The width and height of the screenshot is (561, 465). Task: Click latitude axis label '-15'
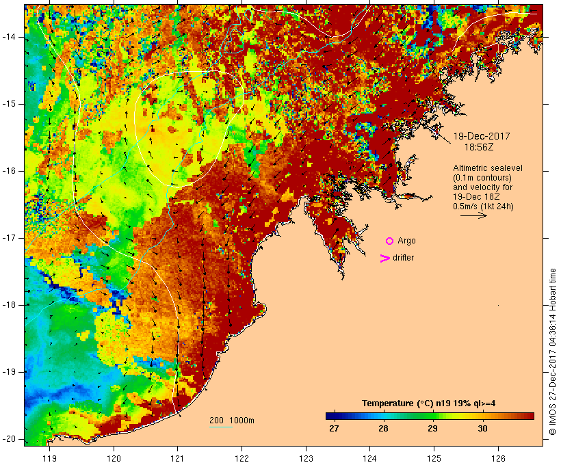(9, 104)
